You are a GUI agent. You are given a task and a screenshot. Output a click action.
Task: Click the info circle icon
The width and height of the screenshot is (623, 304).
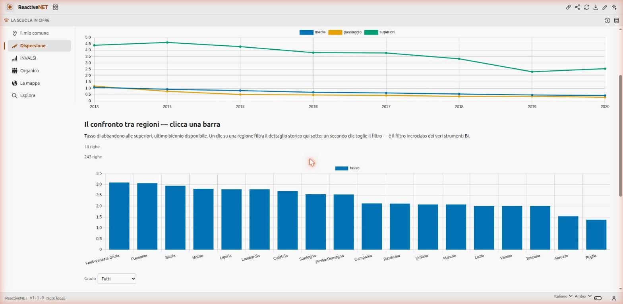607,20
